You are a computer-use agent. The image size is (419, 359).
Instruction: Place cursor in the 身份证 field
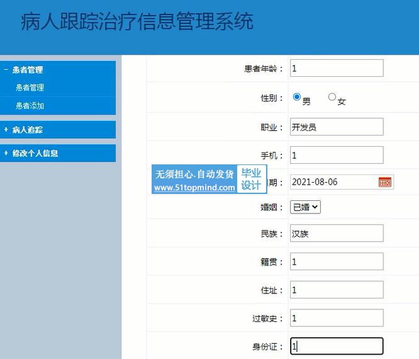point(337,346)
